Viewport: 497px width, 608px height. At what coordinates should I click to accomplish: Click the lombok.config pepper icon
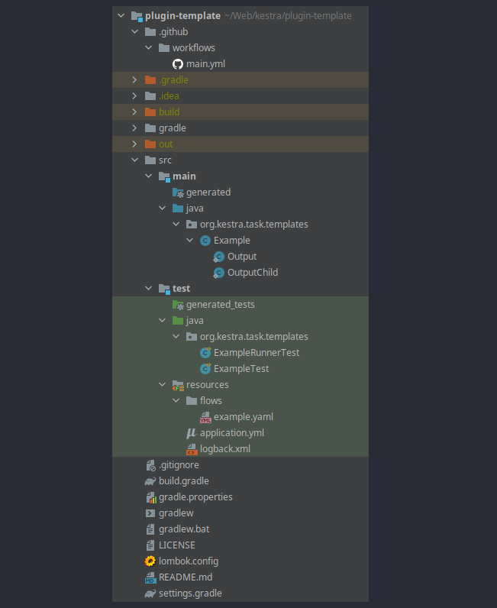point(150,561)
